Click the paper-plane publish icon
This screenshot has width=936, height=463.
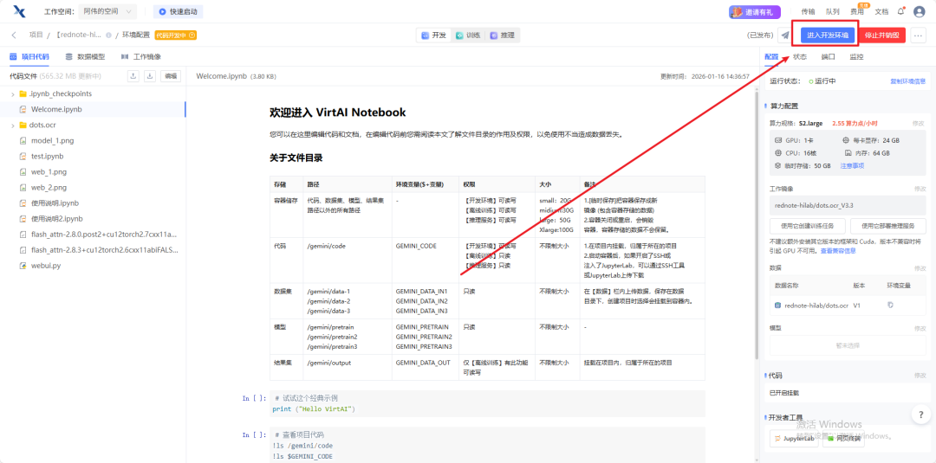[x=784, y=35]
